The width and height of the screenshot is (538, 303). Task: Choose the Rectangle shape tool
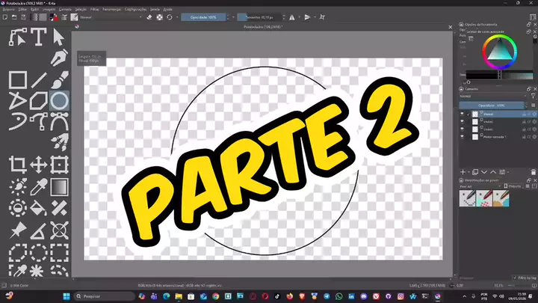coord(17,80)
